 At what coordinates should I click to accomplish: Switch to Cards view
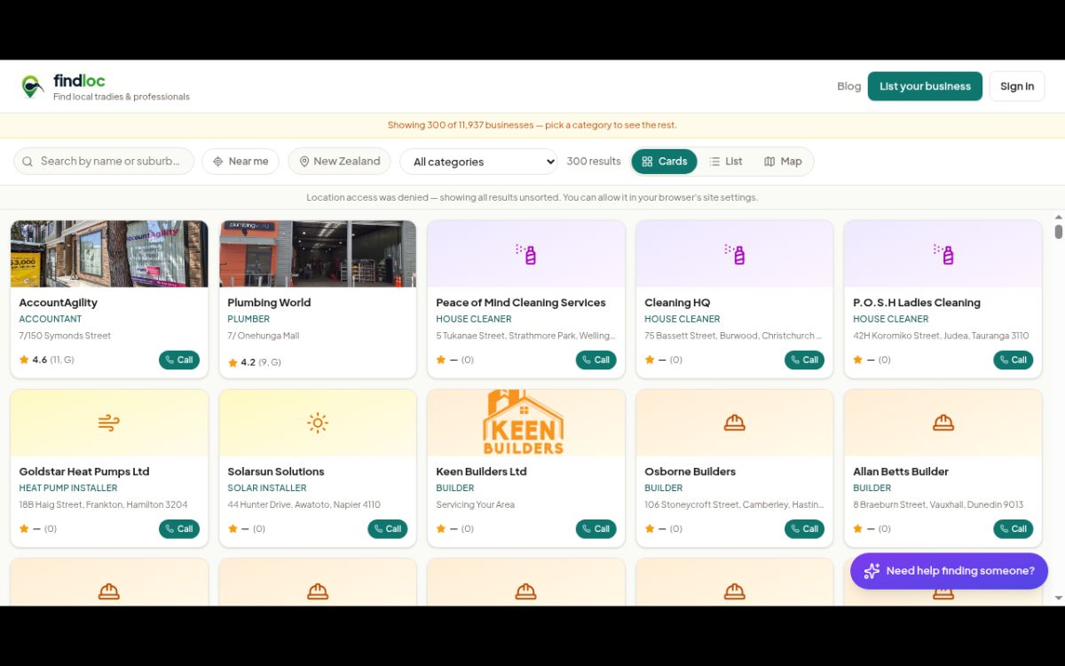pyautogui.click(x=665, y=162)
